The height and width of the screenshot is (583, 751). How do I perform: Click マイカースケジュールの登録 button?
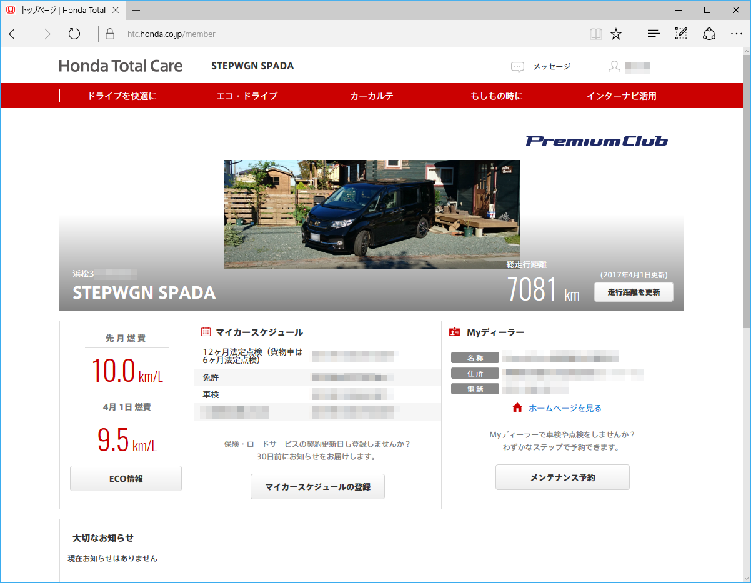pyautogui.click(x=317, y=487)
